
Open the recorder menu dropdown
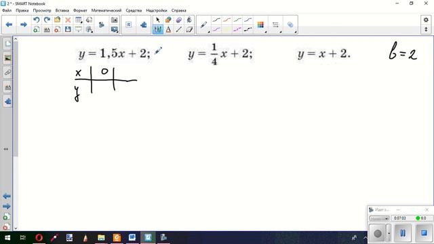tap(380, 218)
